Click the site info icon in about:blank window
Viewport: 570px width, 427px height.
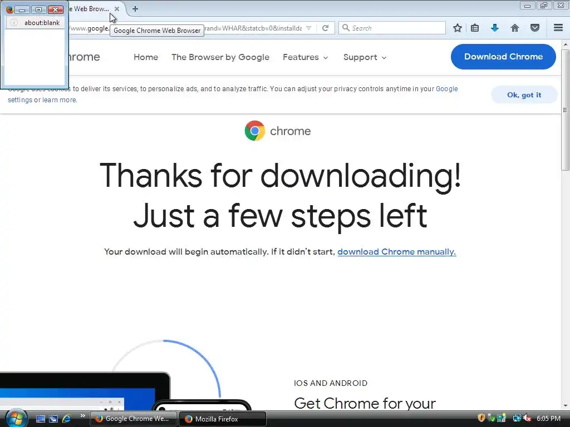pos(14,22)
